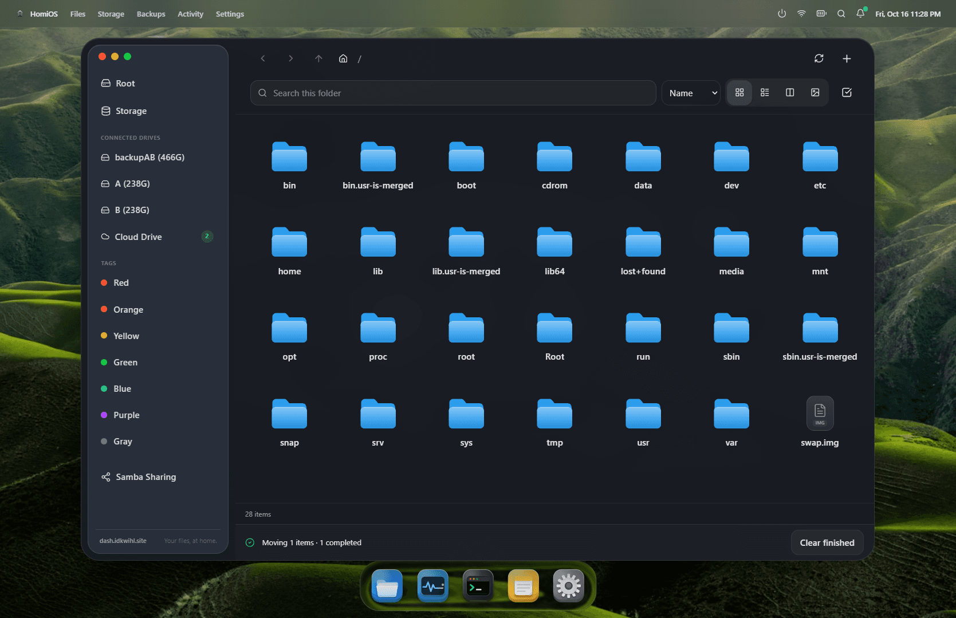Image resolution: width=956 pixels, height=618 pixels.
Task: Select the home folder icon
Action: [x=289, y=242]
